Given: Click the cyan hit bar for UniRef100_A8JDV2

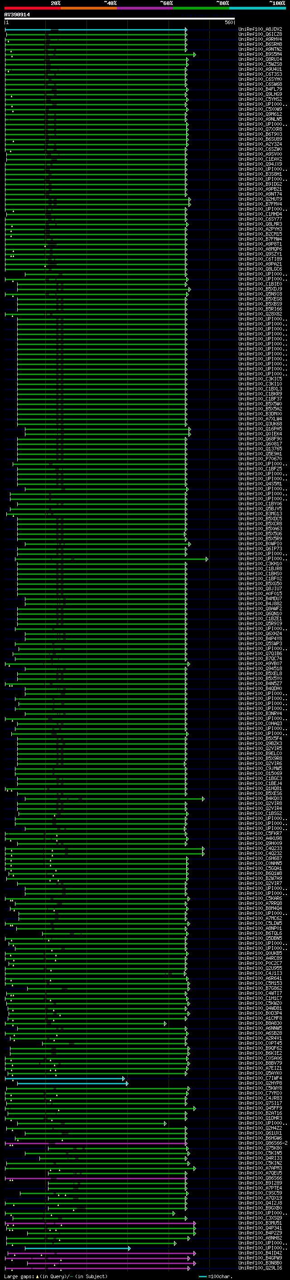Looking at the screenshot, I should click(x=96, y=30).
